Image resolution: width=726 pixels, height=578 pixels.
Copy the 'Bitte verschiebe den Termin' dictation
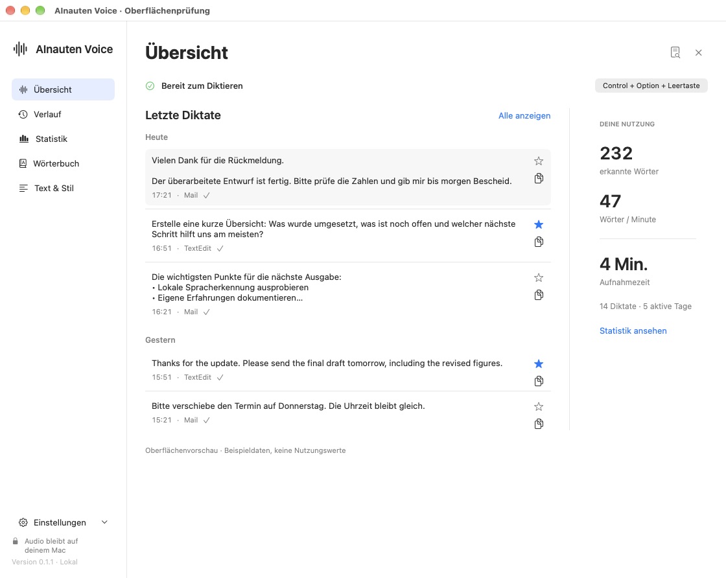click(x=539, y=424)
